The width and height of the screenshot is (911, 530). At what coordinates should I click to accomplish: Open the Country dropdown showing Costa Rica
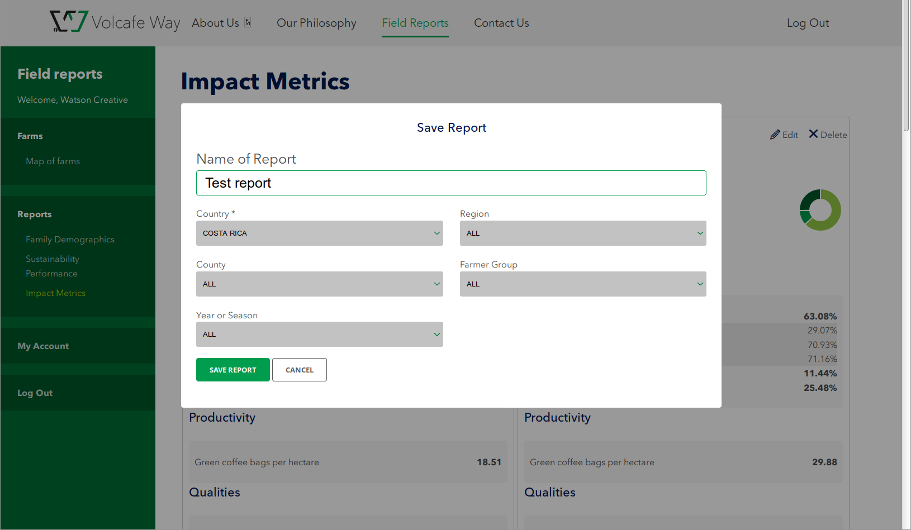tap(319, 233)
